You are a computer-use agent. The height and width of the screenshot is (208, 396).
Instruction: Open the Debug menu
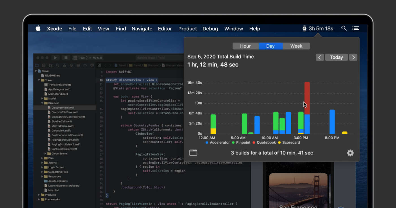210,29
